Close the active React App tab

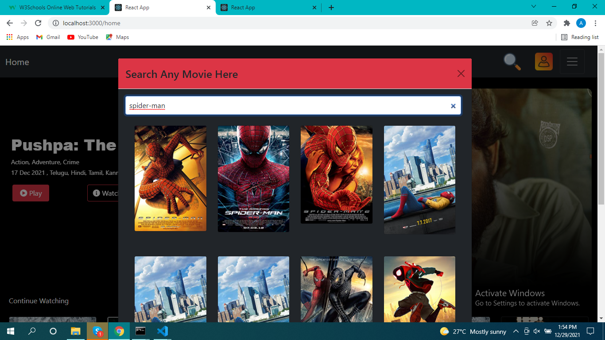pos(209,8)
